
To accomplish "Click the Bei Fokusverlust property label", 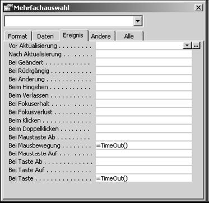I will [30, 112].
